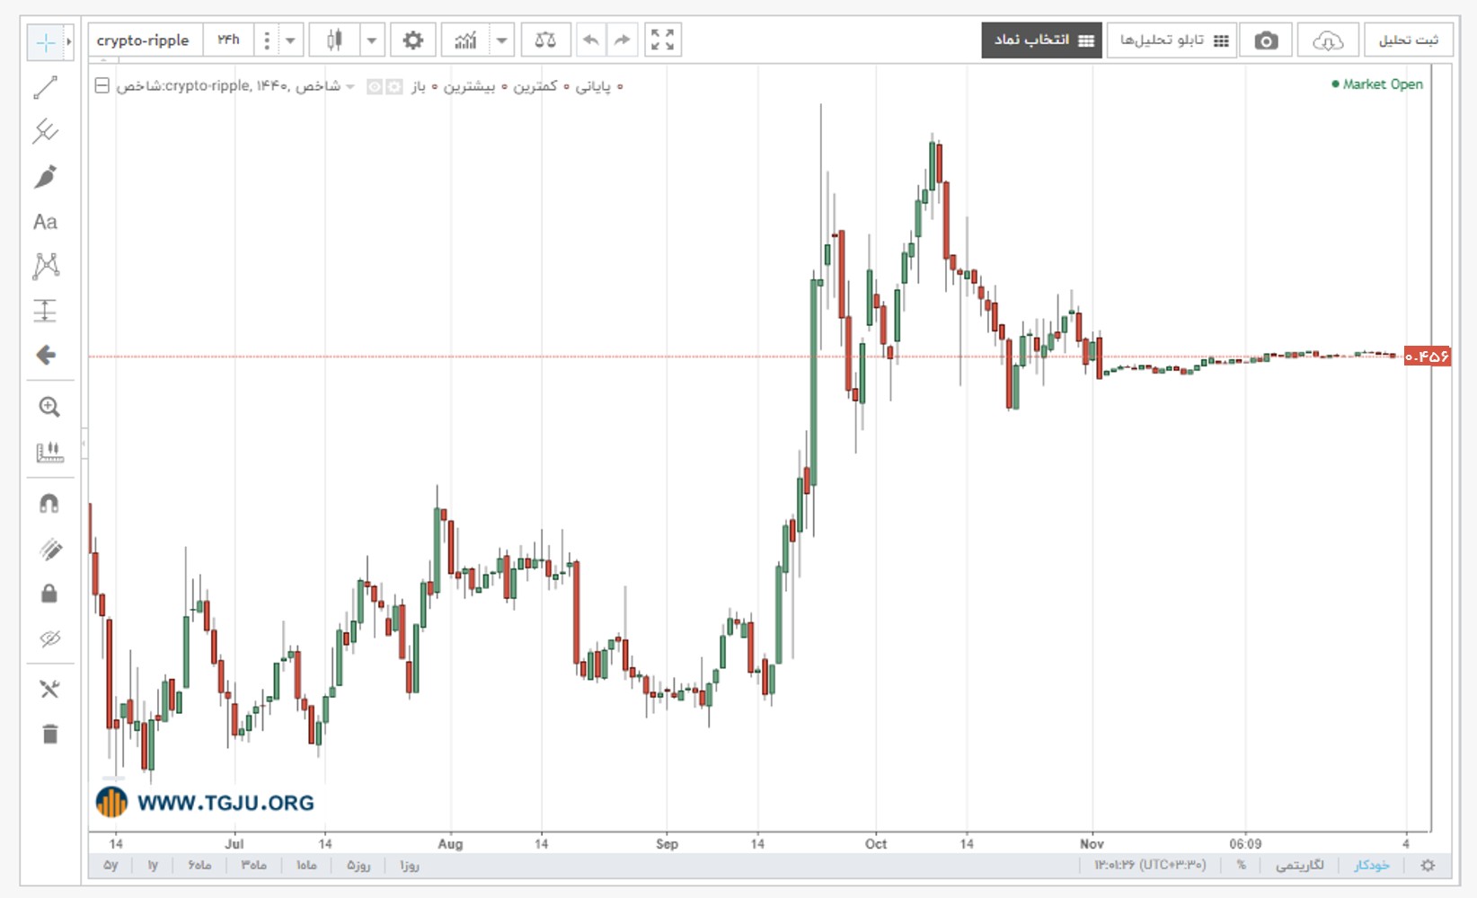Image resolution: width=1477 pixels, height=898 pixels.
Task: Set the time range to ۳ماه
Action: tap(254, 865)
